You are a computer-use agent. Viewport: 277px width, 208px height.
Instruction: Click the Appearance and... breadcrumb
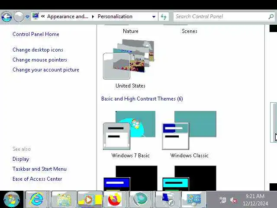point(68,16)
